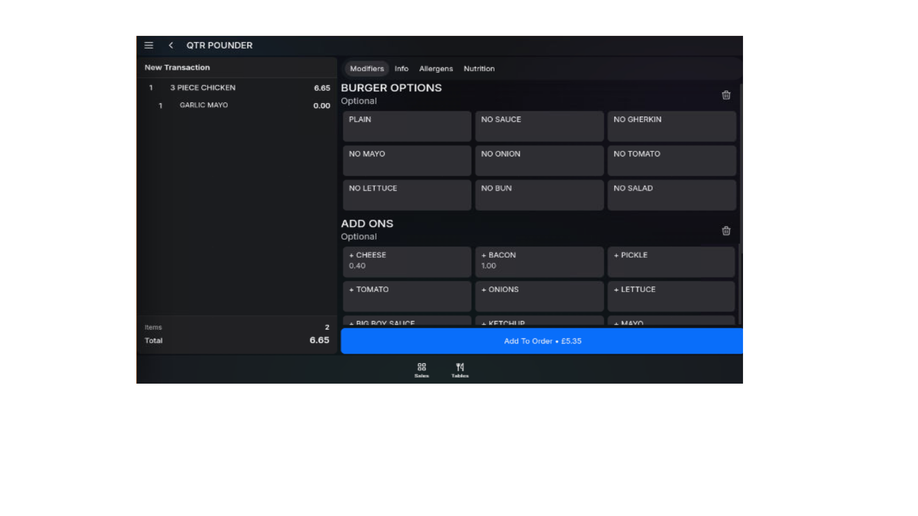918x516 pixels.
Task: Add the + LETTUCE add-on
Action: (671, 296)
